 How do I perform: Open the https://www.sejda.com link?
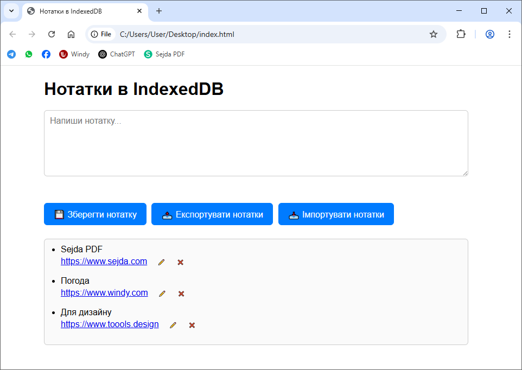coord(104,261)
